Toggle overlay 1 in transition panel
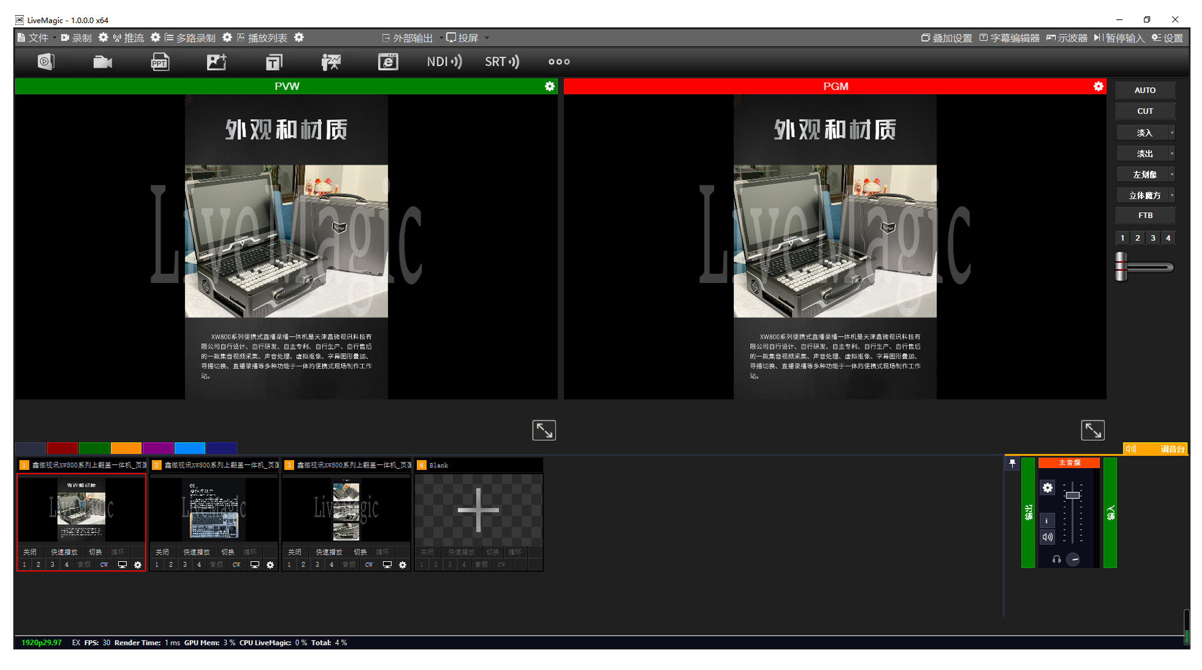1202x670 pixels. tap(1122, 238)
